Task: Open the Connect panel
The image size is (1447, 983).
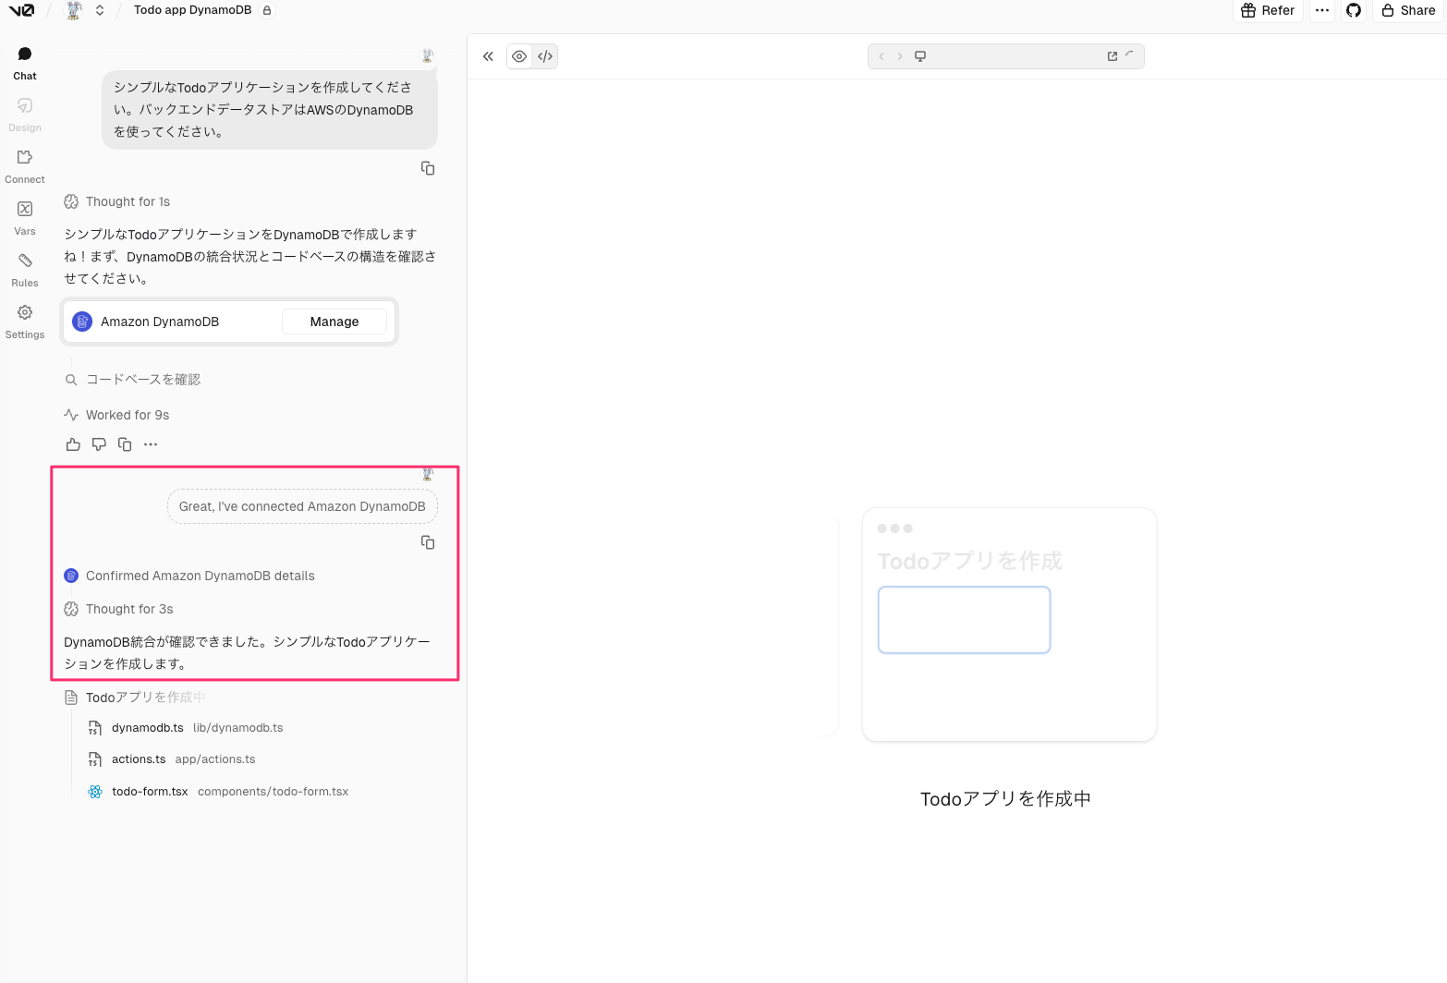Action: click(x=24, y=165)
